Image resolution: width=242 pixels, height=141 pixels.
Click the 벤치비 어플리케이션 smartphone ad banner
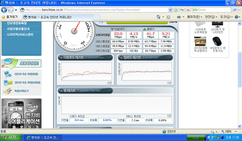click(22, 114)
